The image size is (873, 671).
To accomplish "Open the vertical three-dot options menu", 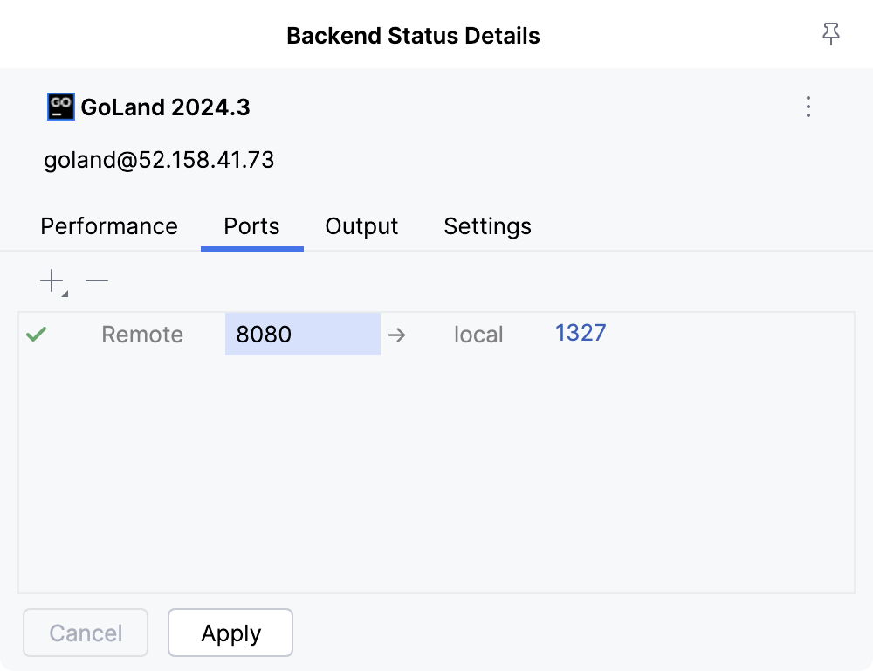I will pyautogui.click(x=808, y=107).
